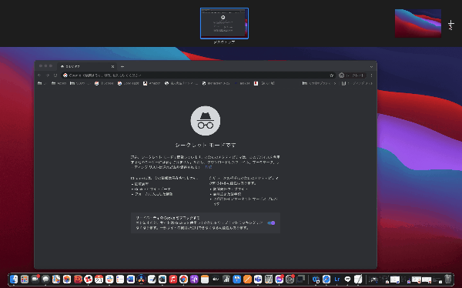Open the leftmost bookmark folder
The height and width of the screenshot is (288, 462).
point(42,83)
